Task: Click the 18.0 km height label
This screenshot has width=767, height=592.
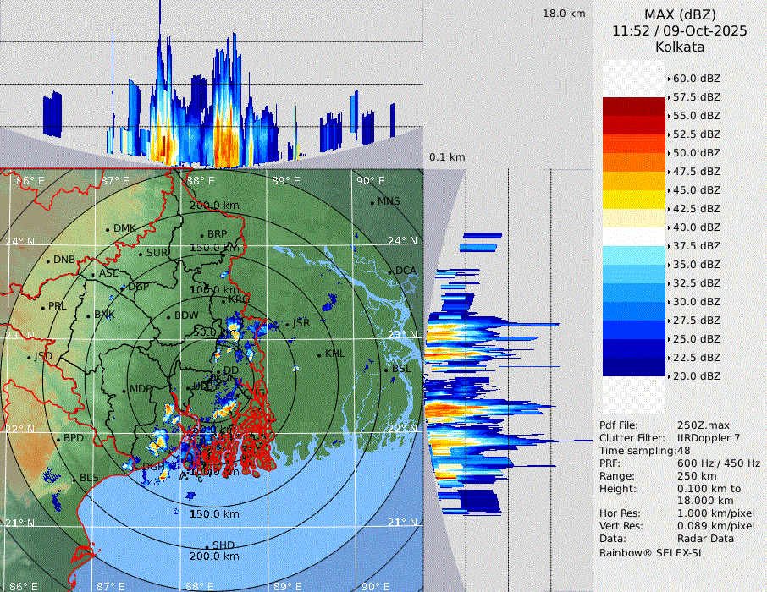Action: coord(563,14)
